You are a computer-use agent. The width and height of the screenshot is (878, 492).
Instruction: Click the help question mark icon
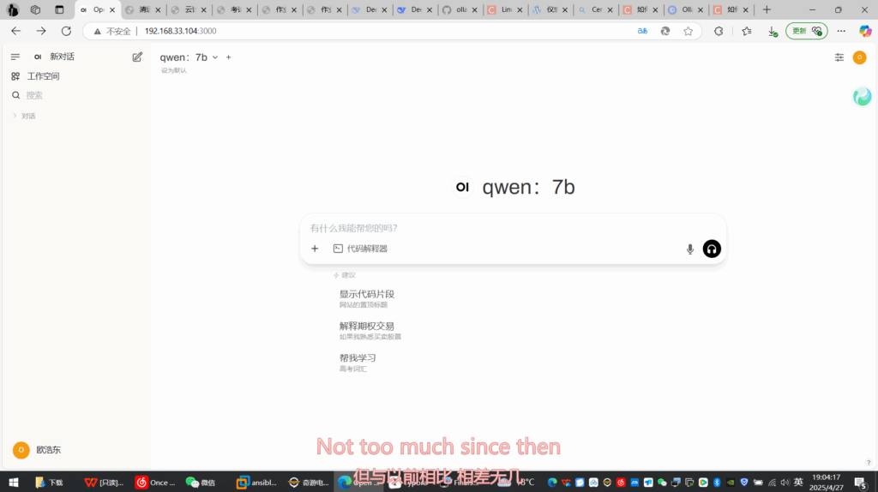click(869, 462)
